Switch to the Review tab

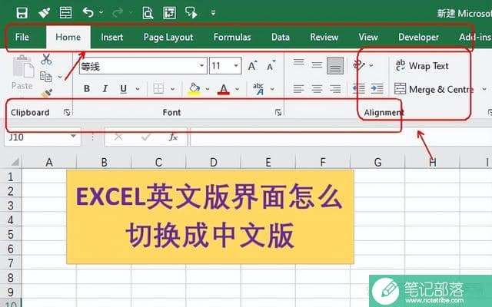click(x=324, y=38)
